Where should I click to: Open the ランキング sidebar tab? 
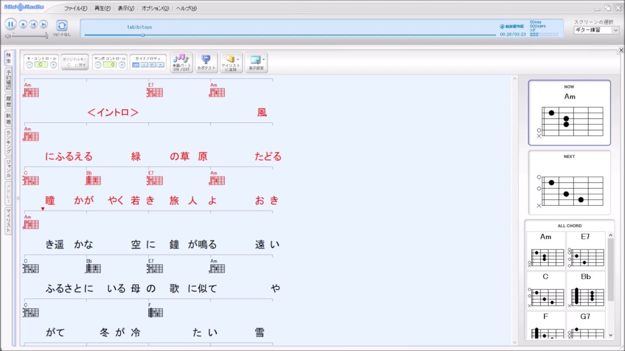[x=8, y=142]
